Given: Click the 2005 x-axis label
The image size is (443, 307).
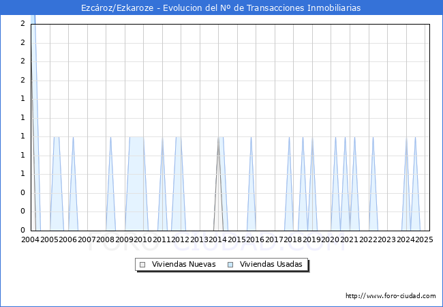Looking at the screenshot, I should tap(49, 239).
